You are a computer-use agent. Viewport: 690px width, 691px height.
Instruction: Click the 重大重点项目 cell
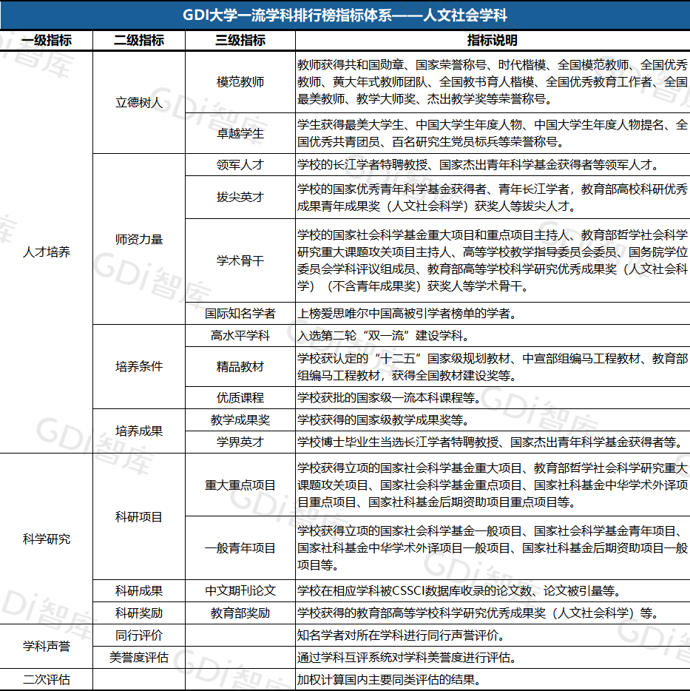click(240, 485)
